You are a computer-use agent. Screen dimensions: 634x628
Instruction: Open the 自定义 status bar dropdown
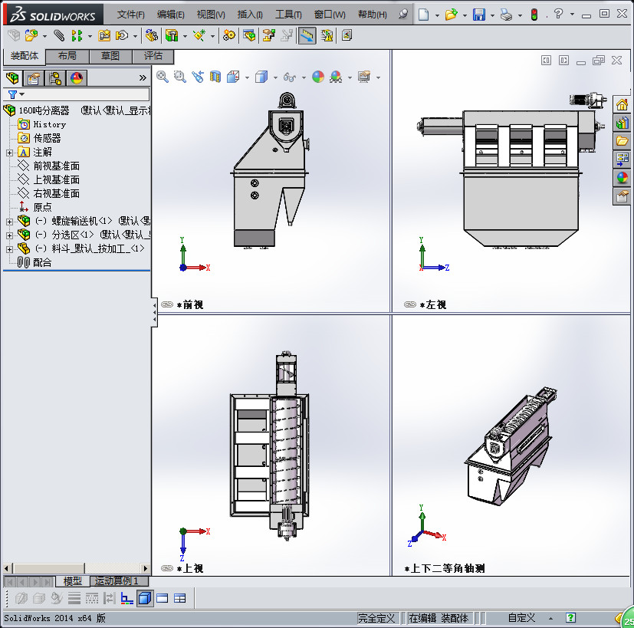pos(550,618)
